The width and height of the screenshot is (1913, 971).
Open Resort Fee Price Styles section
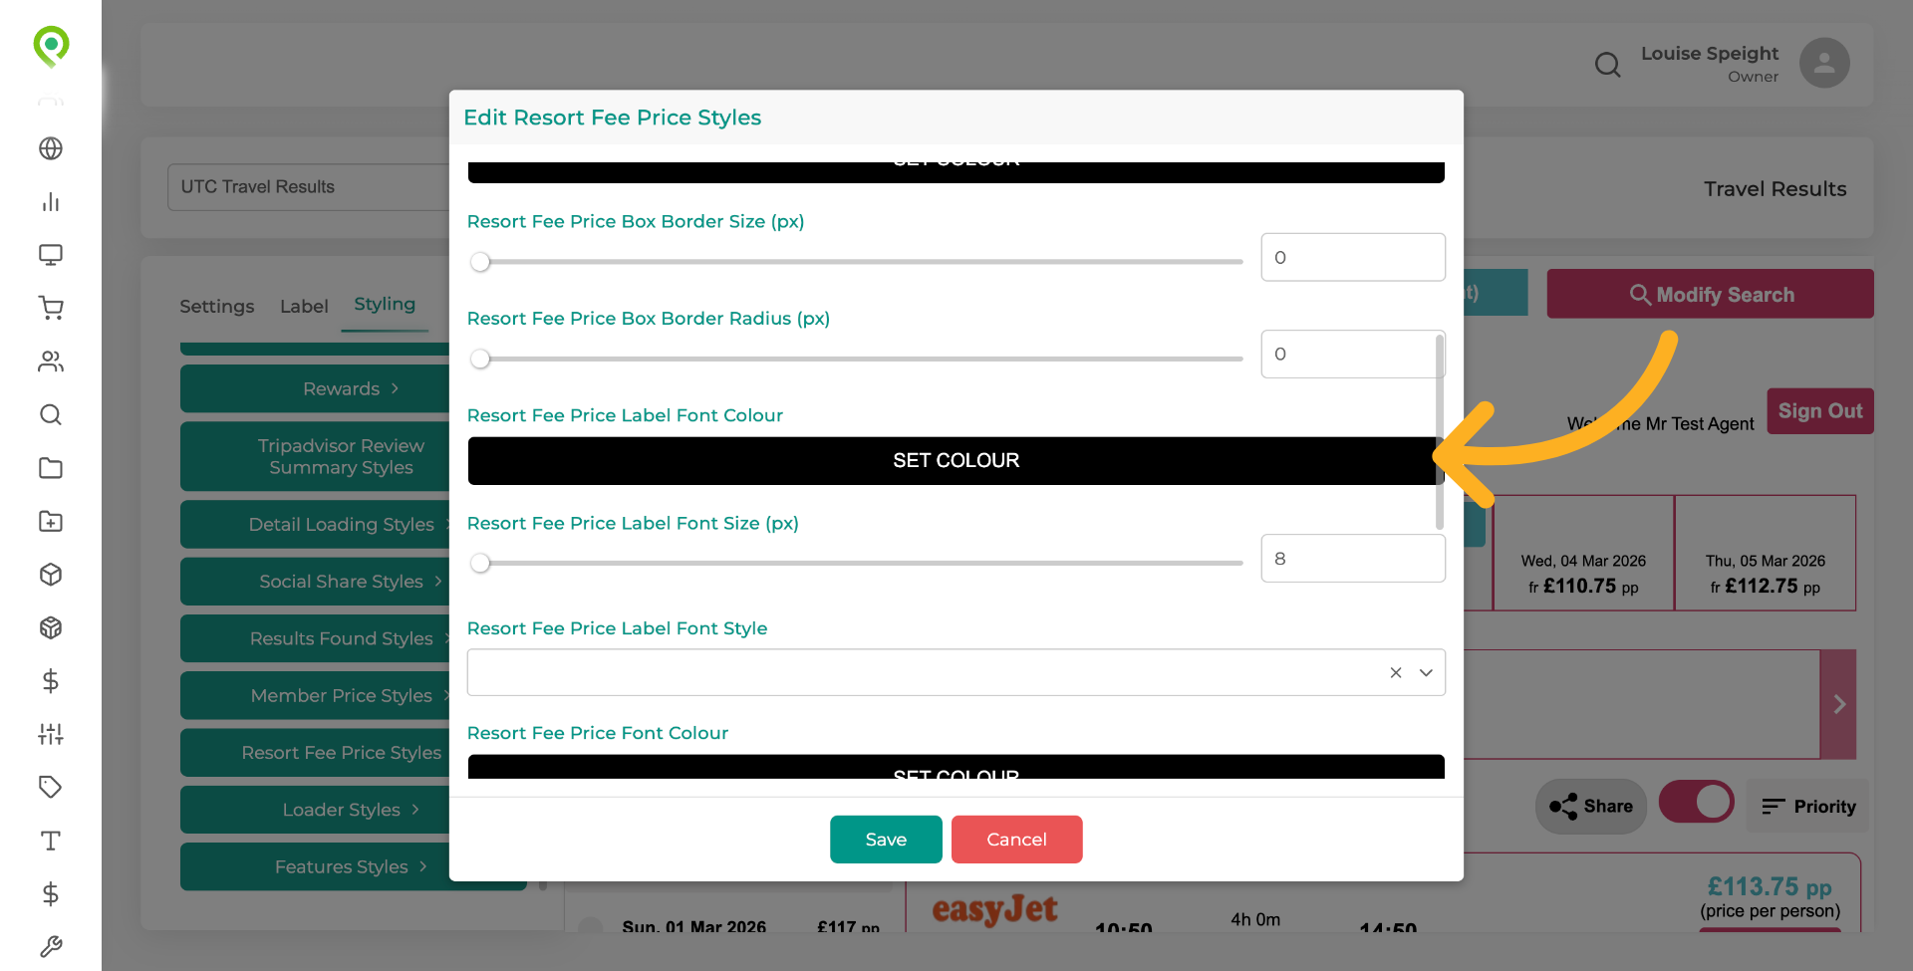click(315, 753)
